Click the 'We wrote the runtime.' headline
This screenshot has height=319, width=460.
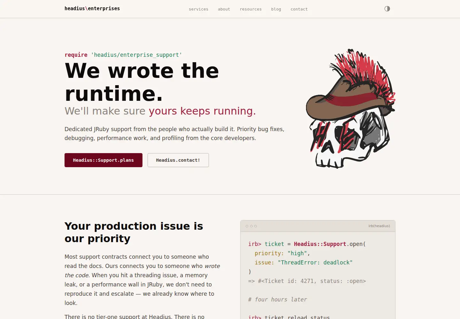tap(142, 82)
